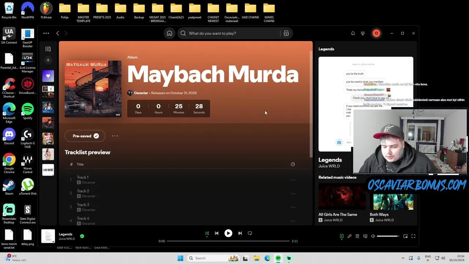Adjust the Spotify volume slider
Image resolution: width=469 pixels, height=264 pixels.
388,236
